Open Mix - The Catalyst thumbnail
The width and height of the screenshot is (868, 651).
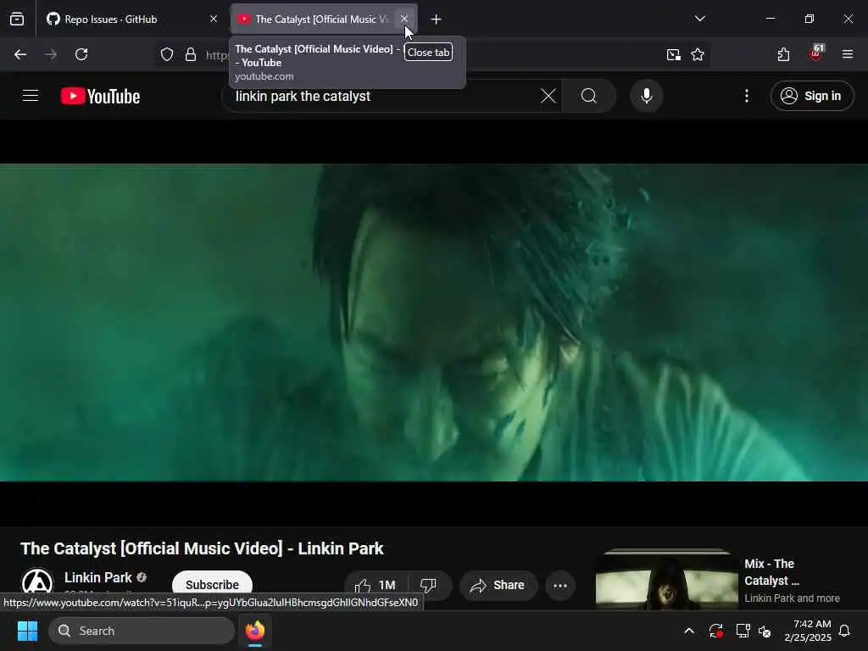666,579
